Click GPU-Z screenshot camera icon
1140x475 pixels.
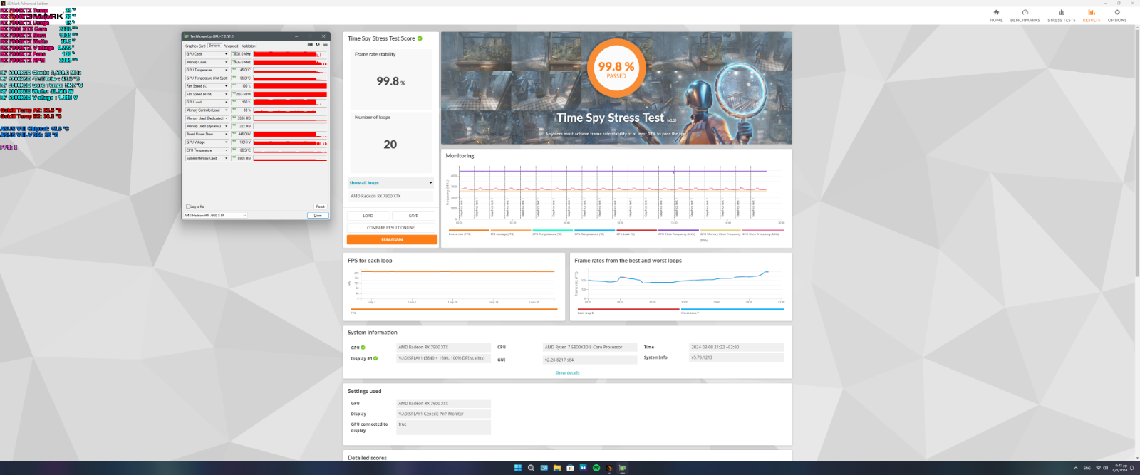tap(310, 44)
